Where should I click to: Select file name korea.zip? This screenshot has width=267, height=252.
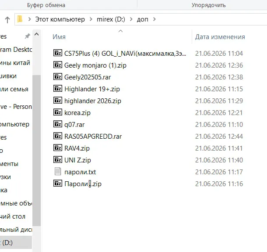tap(77, 112)
